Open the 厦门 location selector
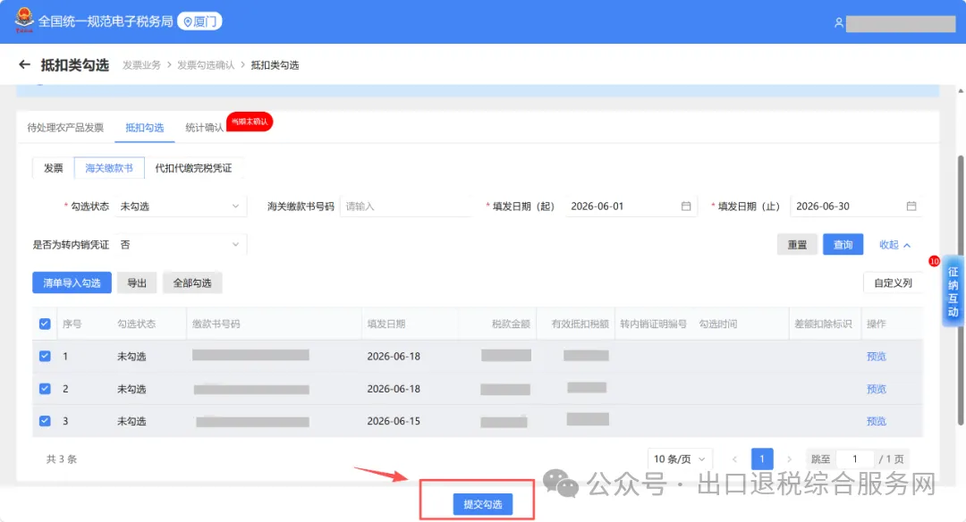Viewport: 966px width, 522px height. [199, 21]
